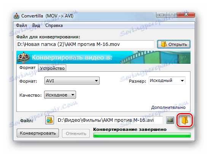Click the Открыть button
The height and width of the screenshot is (154, 208).
tap(174, 44)
